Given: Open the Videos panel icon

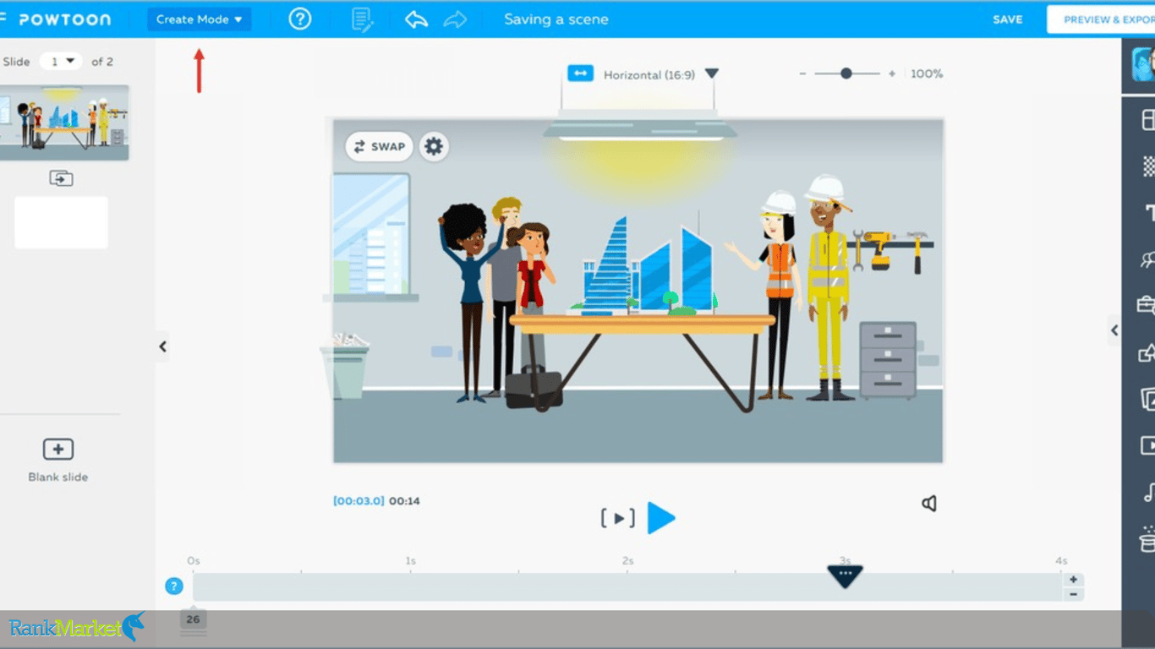Looking at the screenshot, I should [x=1147, y=444].
